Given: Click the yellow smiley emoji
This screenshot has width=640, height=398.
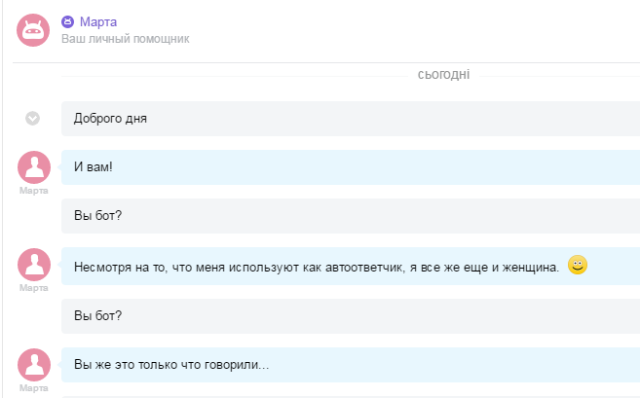Looking at the screenshot, I should click(x=578, y=265).
